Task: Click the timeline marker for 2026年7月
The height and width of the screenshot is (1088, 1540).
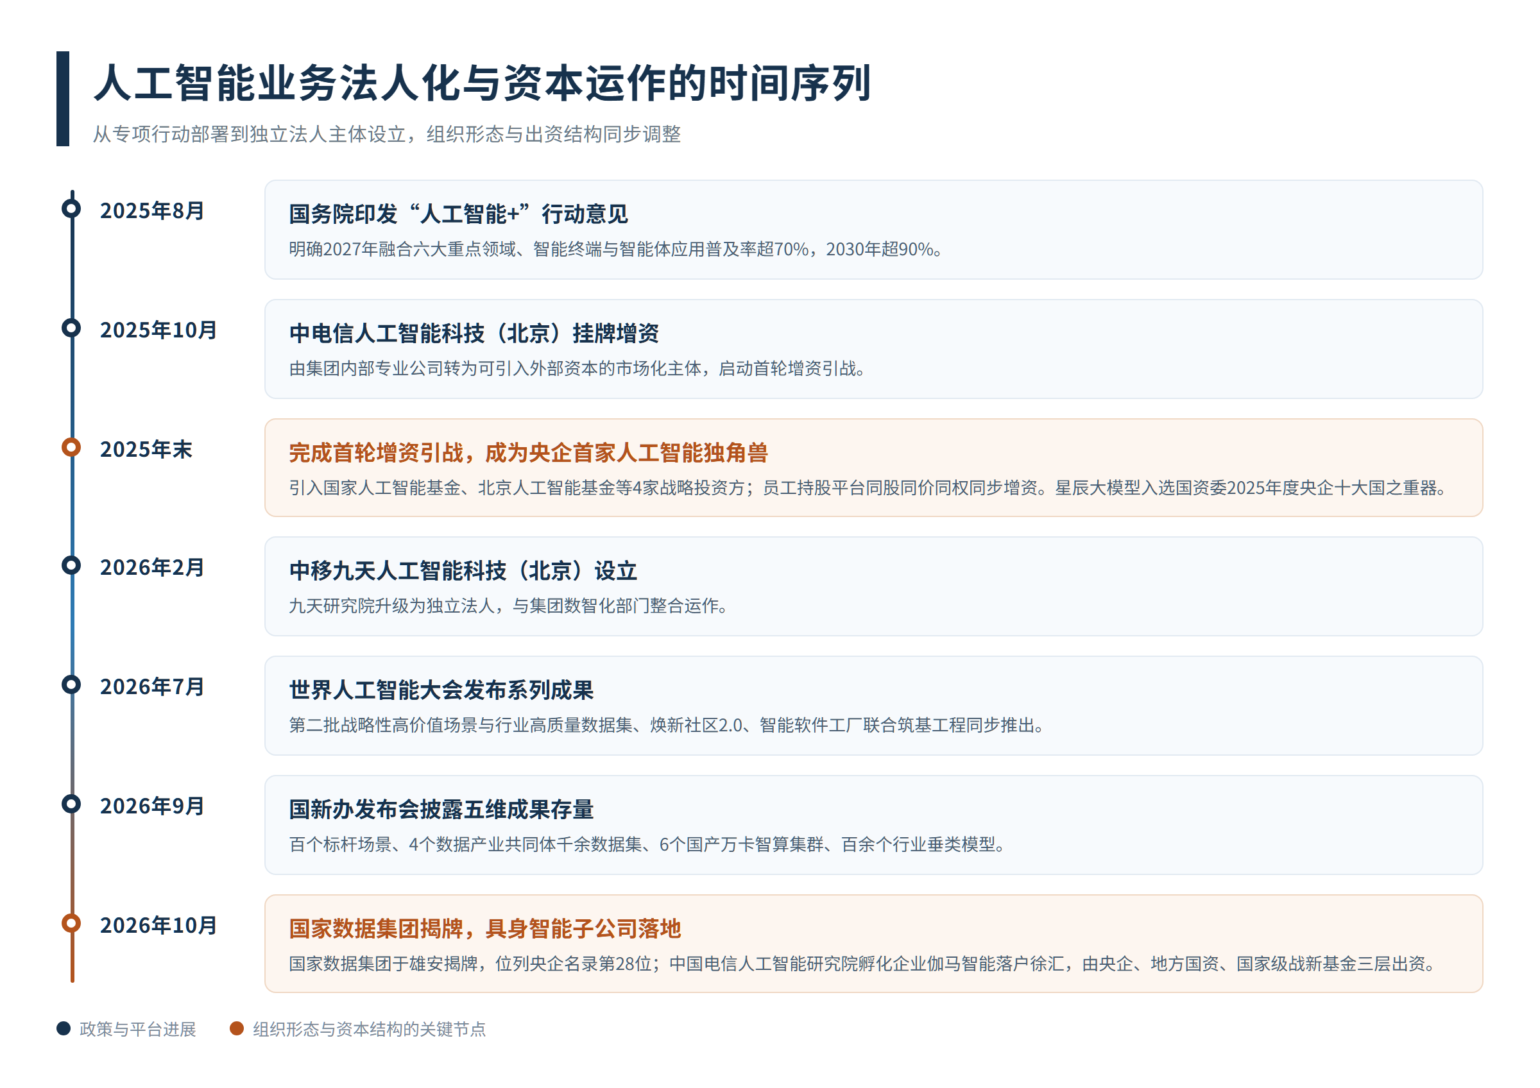Action: [71, 684]
